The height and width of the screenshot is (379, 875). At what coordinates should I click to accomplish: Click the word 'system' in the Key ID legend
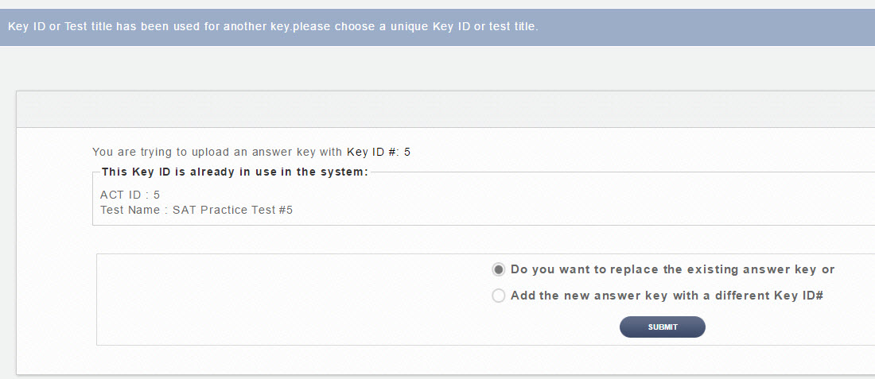(x=344, y=172)
